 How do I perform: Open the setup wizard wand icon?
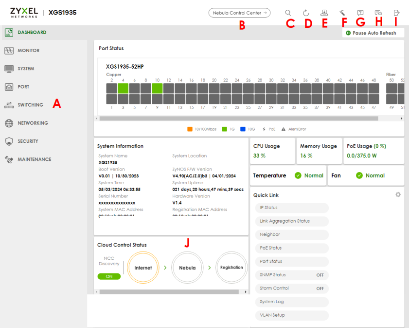pos(342,13)
